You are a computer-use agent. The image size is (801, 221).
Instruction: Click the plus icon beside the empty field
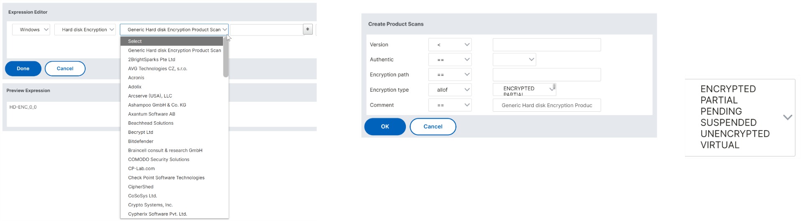tap(308, 29)
